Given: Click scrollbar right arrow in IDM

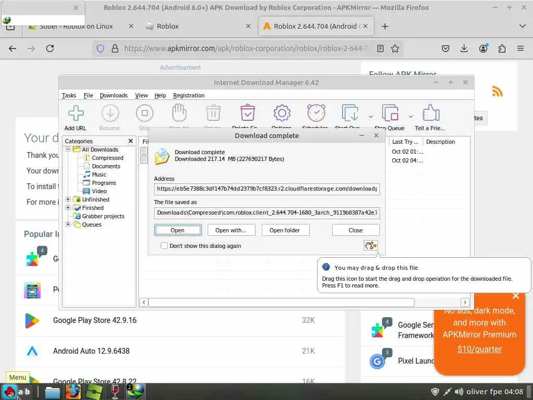Looking at the screenshot, I should tap(465, 302).
